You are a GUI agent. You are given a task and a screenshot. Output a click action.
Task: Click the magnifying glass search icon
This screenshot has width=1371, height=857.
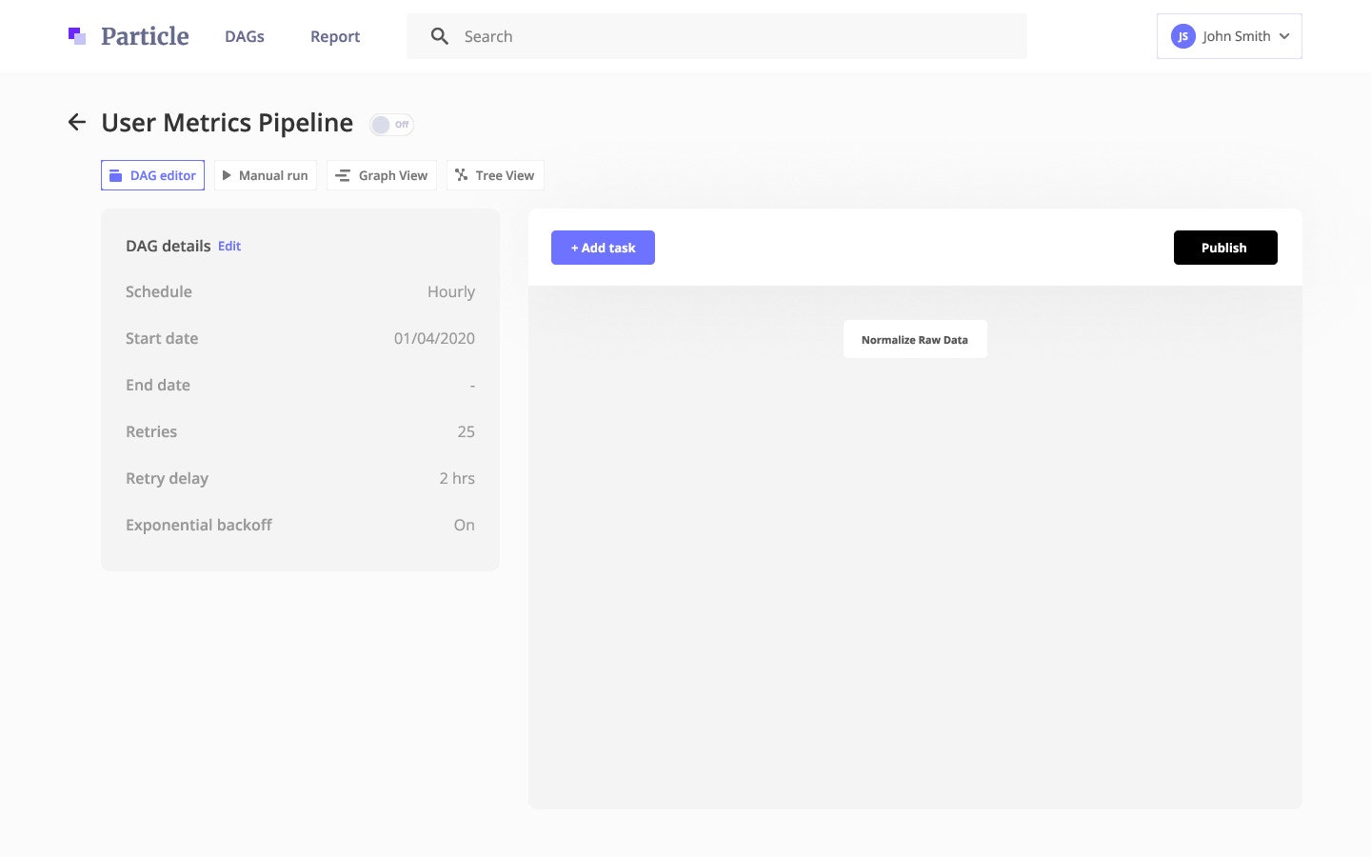click(439, 36)
